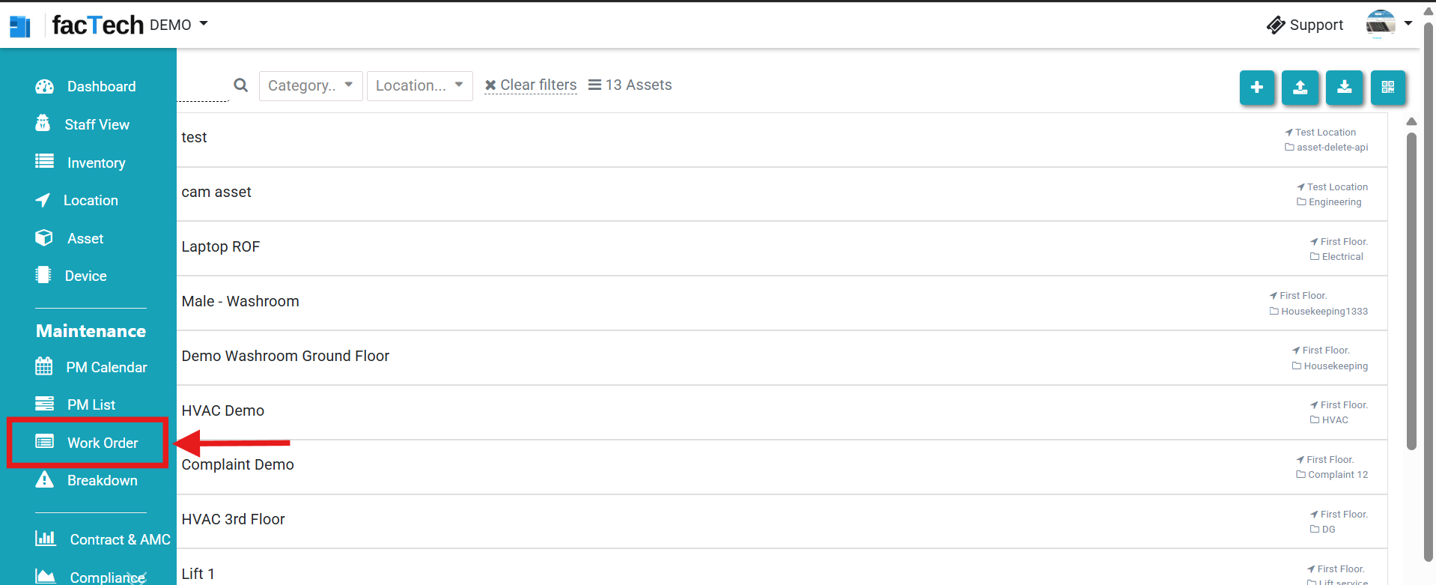Click the PM Calendar icon
The width and height of the screenshot is (1436, 585).
tap(44, 366)
